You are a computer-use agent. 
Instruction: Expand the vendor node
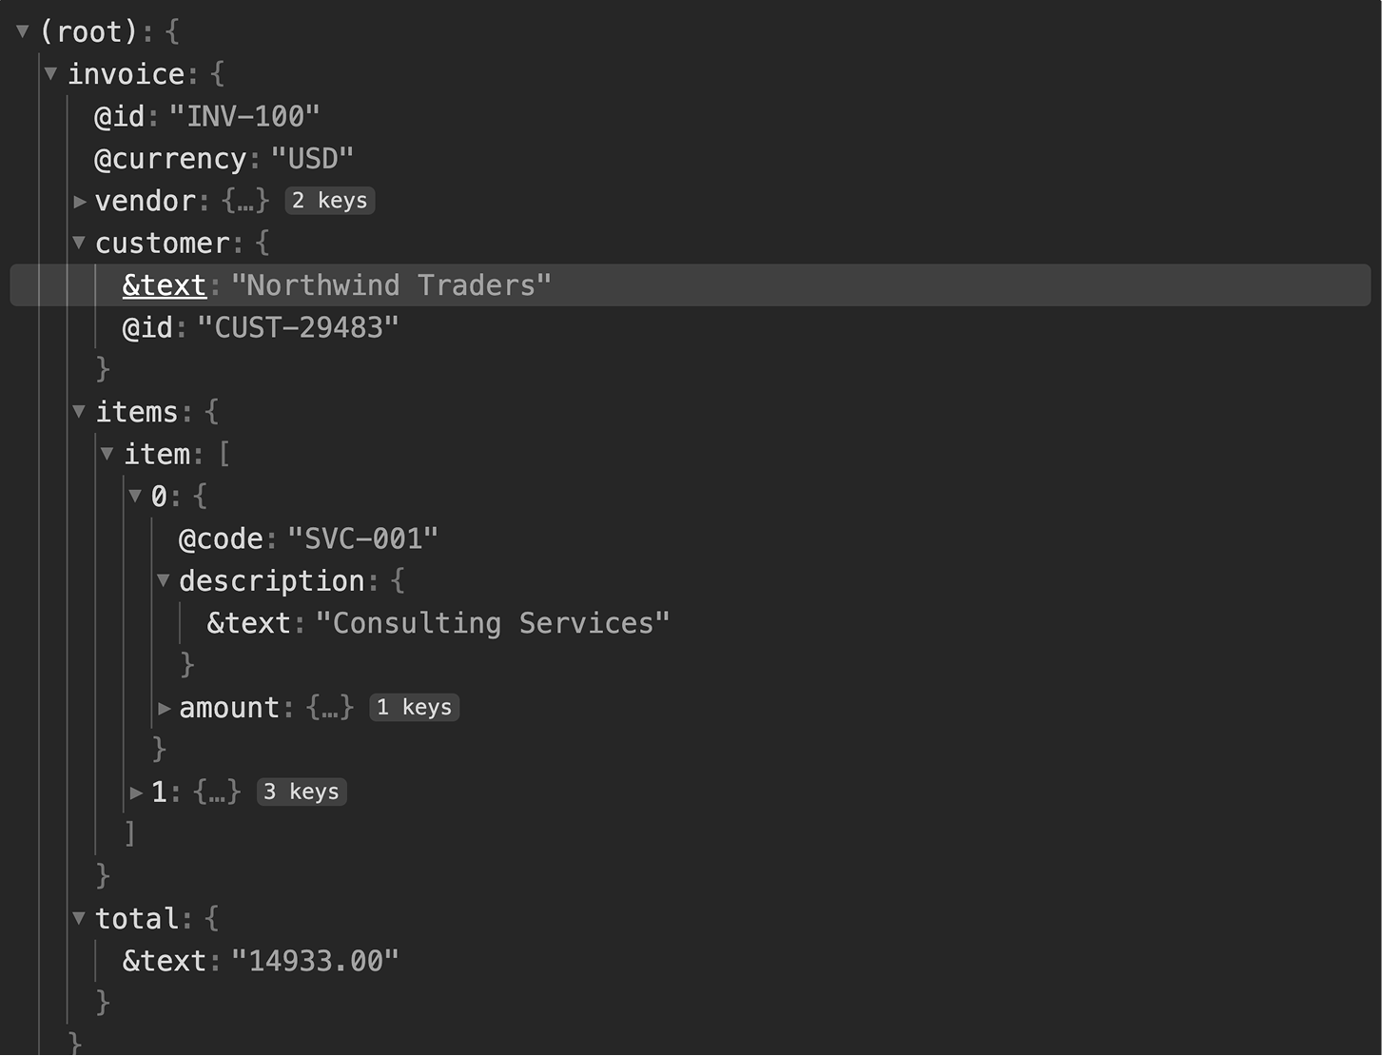click(x=80, y=201)
